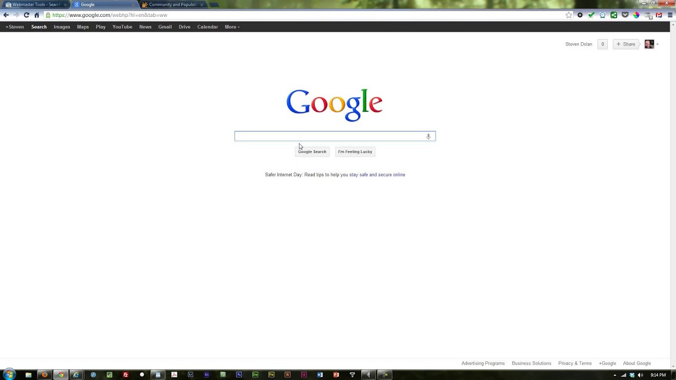This screenshot has height=380, width=676.
Task: Click the Dropbox tray icon
Action: pos(632,375)
